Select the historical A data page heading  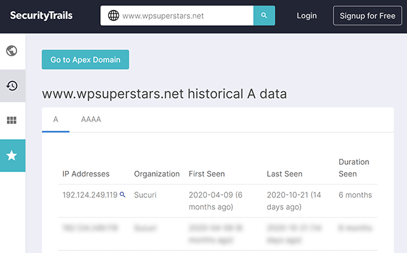pos(165,94)
